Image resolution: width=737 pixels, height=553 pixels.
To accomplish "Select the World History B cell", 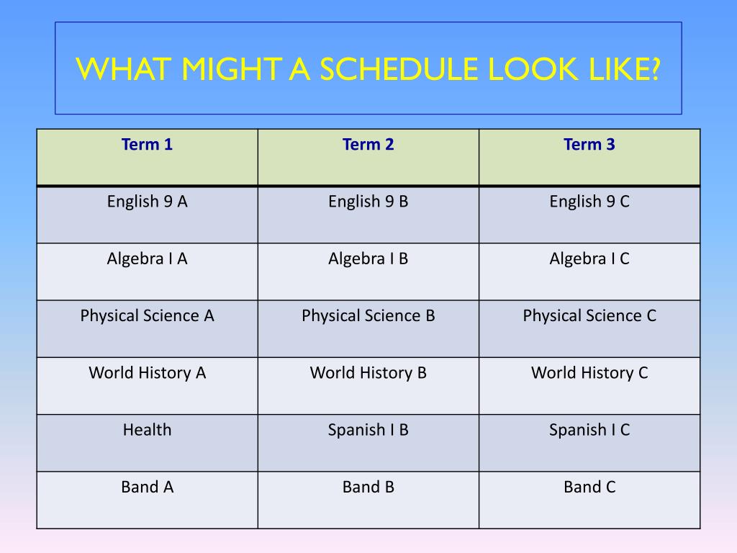I will (368, 386).
